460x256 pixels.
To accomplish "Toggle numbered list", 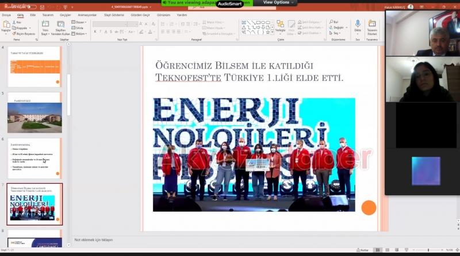I will (172, 24).
